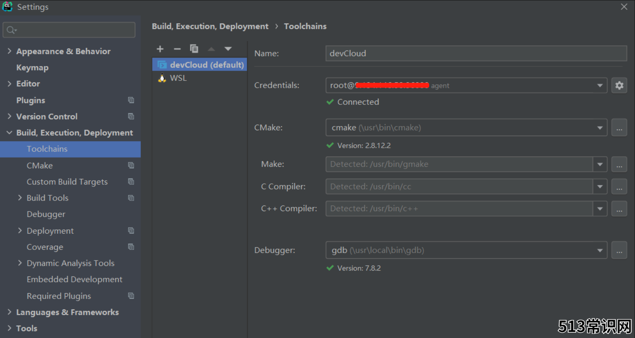This screenshot has height=338, width=635.
Task: Click project-level icon beside Version Control
Action: 131,116
